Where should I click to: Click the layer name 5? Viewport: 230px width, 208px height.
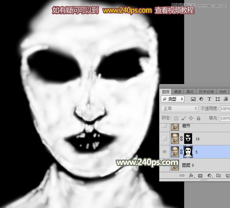[197, 152]
